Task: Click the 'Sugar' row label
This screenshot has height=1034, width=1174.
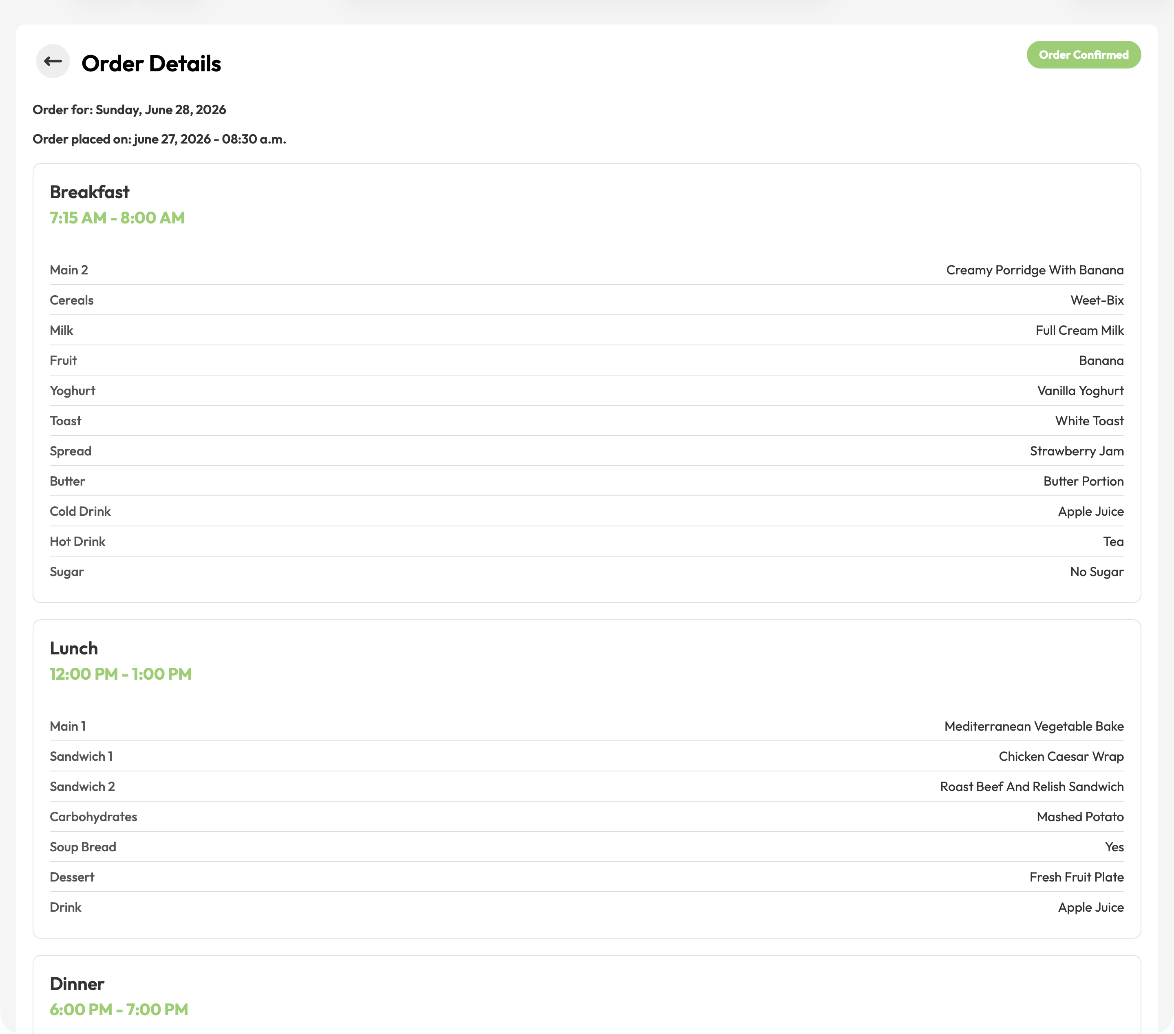Action: (x=66, y=572)
